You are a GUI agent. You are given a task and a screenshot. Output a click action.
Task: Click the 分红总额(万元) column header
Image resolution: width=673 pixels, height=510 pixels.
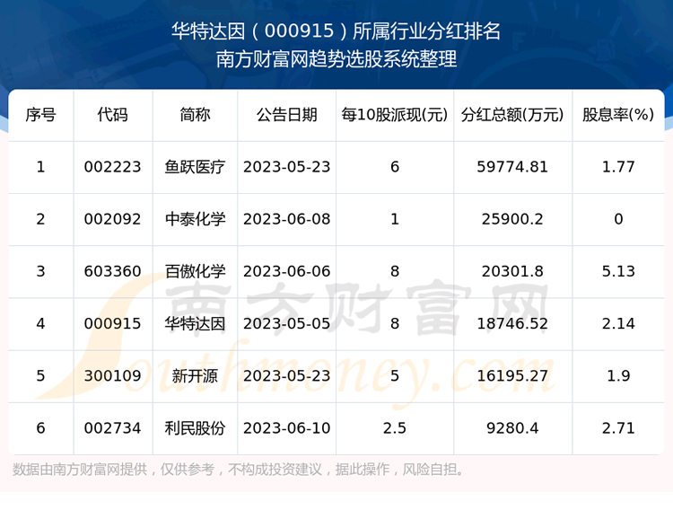(x=512, y=115)
